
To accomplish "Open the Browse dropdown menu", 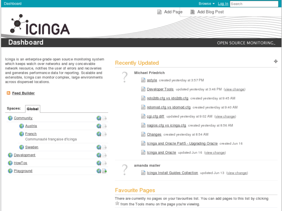I will (x=206, y=3).
